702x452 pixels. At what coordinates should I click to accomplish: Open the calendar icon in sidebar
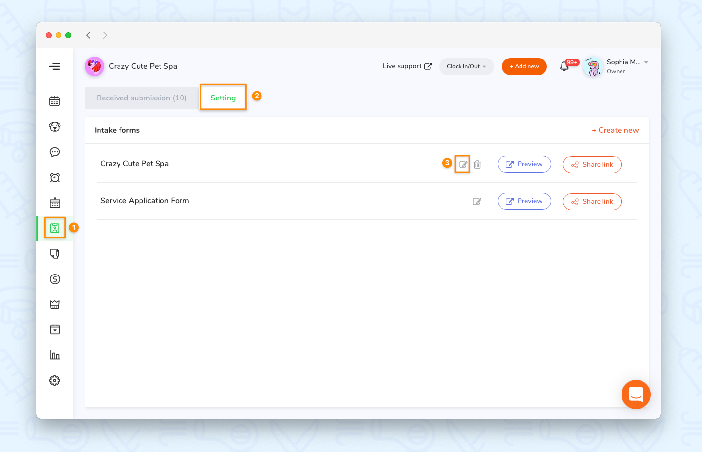(x=55, y=101)
